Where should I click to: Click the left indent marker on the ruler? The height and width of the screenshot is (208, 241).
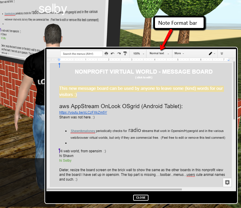coord(59,59)
